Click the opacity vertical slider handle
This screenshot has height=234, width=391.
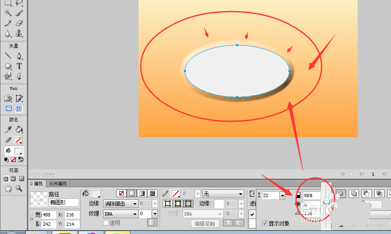tap(326, 202)
